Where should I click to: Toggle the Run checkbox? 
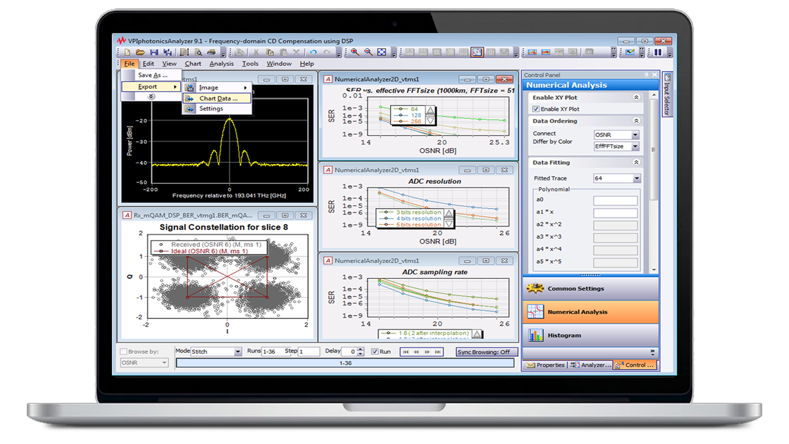[x=375, y=352]
